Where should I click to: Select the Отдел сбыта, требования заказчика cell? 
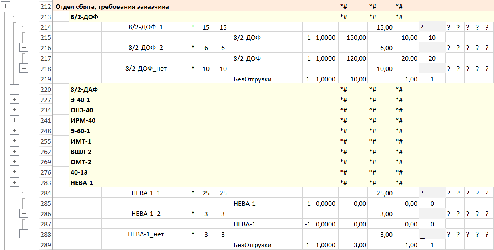pyautogui.click(x=112, y=7)
